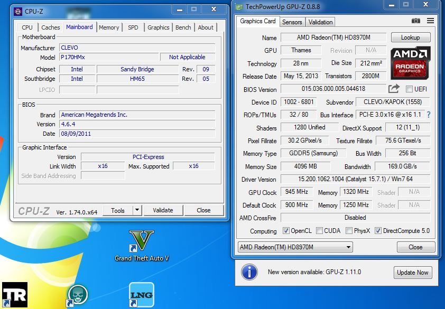Switch to Caches tab in CPU-Z
445x309 pixels.
coord(51,27)
